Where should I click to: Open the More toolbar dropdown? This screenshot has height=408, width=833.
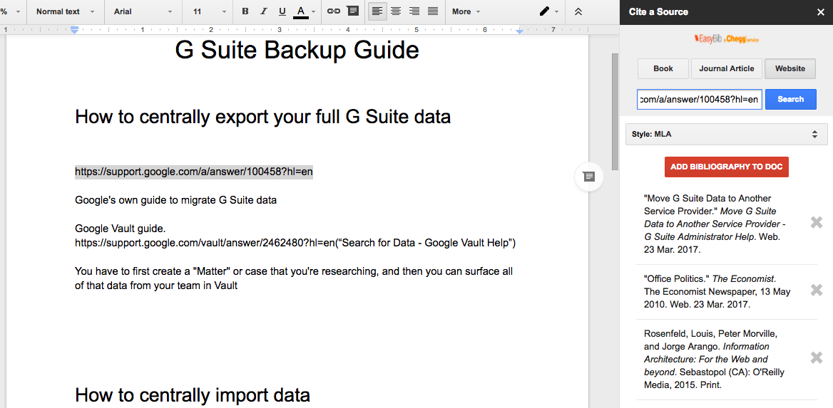(466, 11)
